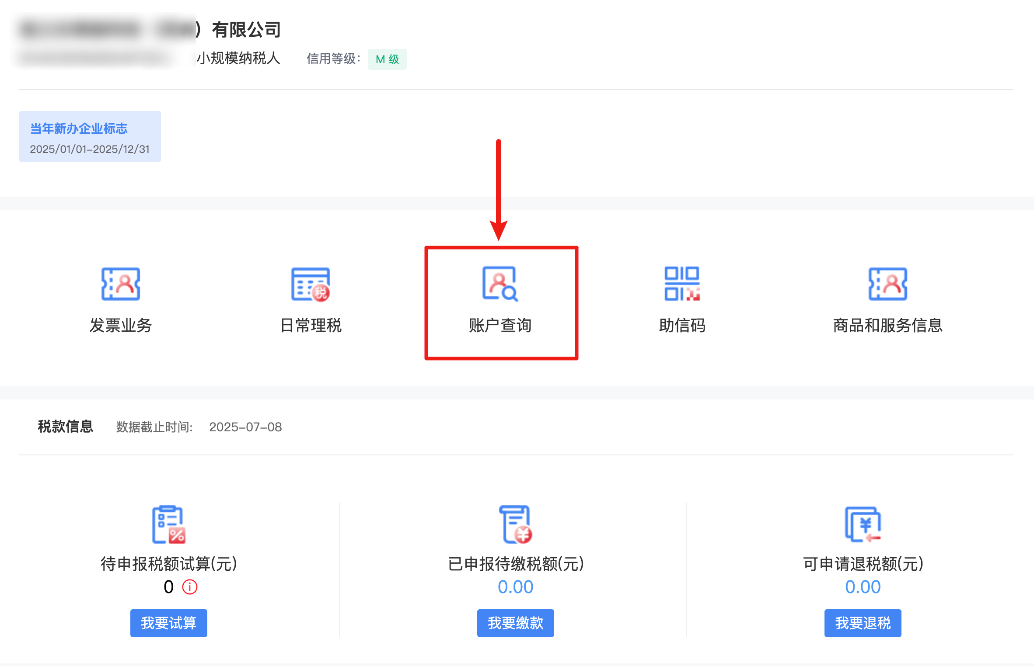Click the 信用等级 label
Screen dimensions: 1034x666
click(333, 59)
